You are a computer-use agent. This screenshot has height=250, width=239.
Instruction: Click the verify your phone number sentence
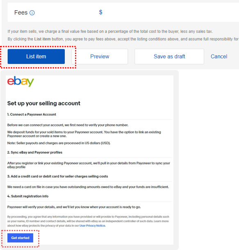pyautogui.click(x=68, y=125)
